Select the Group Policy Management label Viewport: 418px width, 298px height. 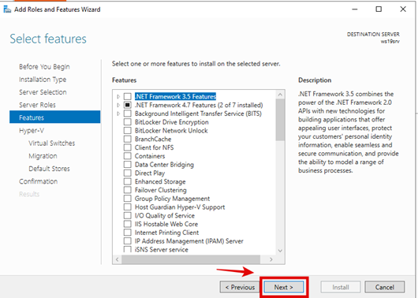172,199
